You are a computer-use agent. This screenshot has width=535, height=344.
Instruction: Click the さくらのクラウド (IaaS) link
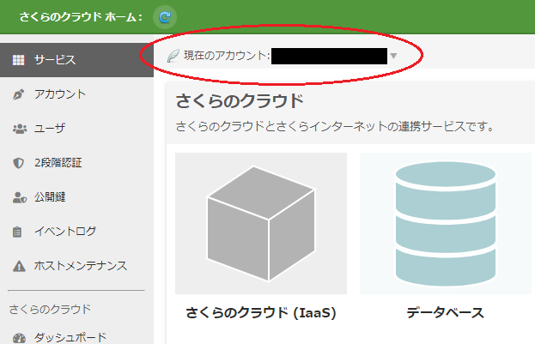click(260, 313)
